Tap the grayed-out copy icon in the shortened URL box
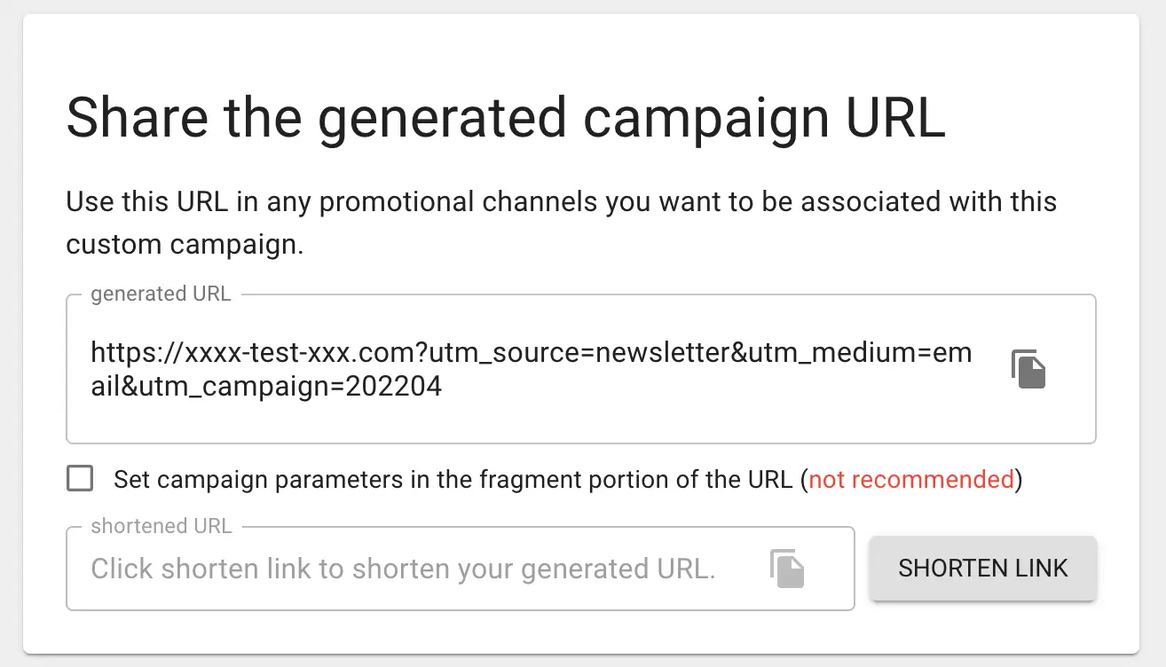The image size is (1166, 667). (x=787, y=569)
